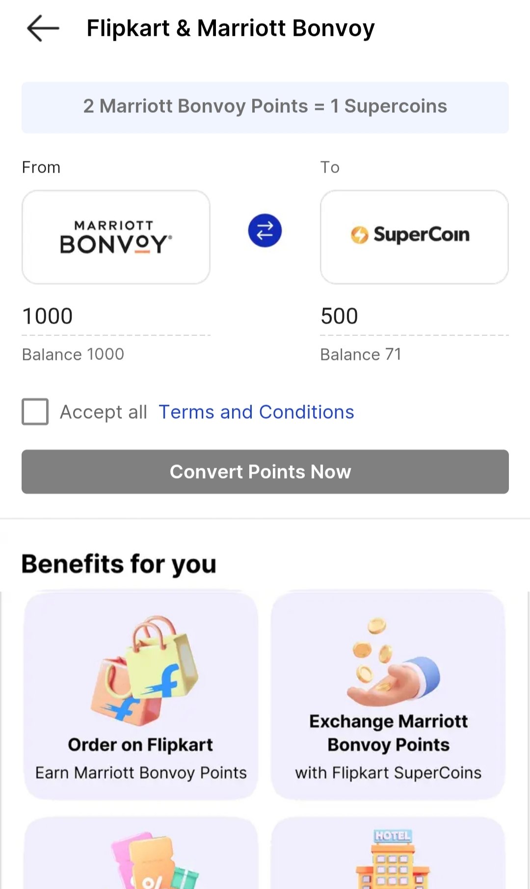Tap the Balance 1000 label
The image size is (530, 889).
[x=73, y=355]
